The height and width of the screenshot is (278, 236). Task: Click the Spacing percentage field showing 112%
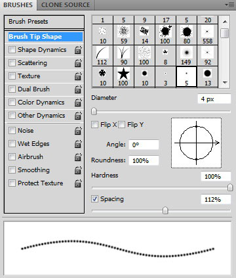216,199
